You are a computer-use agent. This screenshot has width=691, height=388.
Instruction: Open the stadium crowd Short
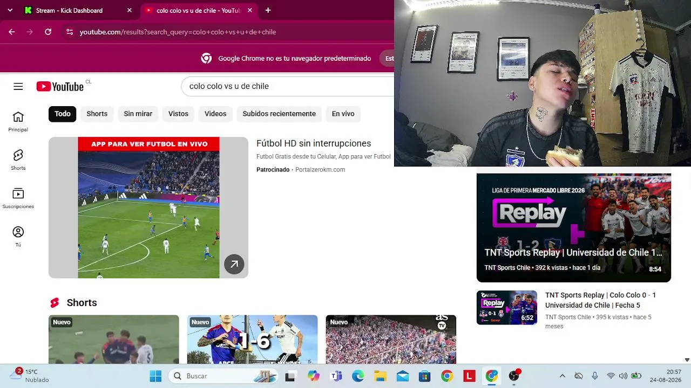click(391, 339)
